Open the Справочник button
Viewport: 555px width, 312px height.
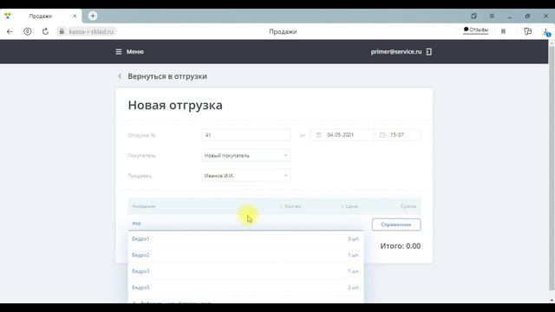pyautogui.click(x=396, y=224)
